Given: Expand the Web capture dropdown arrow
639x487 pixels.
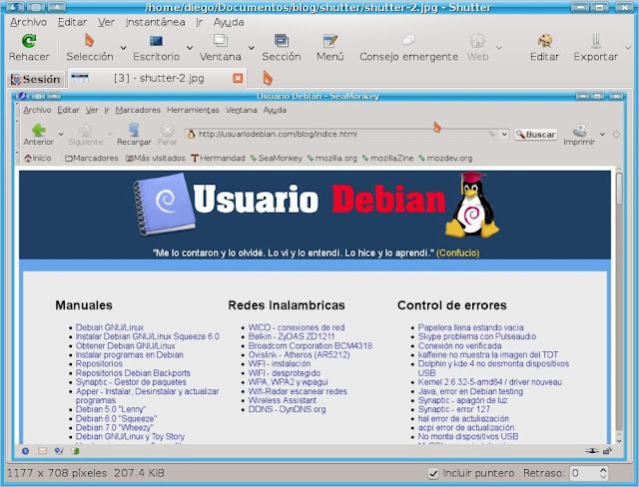Looking at the screenshot, I should (499, 48).
